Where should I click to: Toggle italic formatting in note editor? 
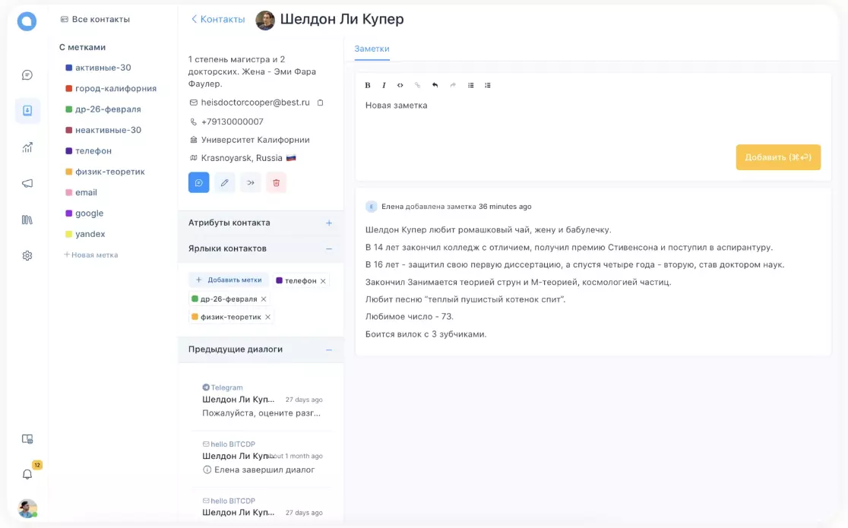[384, 85]
